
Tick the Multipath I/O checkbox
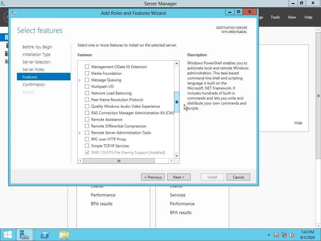[87, 87]
